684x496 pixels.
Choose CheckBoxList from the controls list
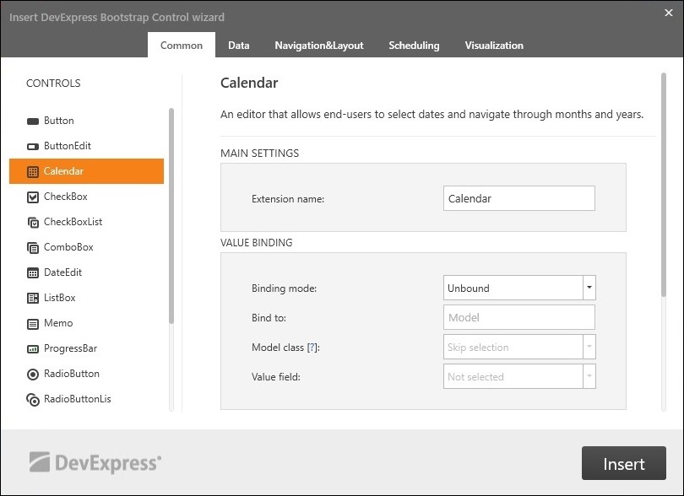click(86, 222)
